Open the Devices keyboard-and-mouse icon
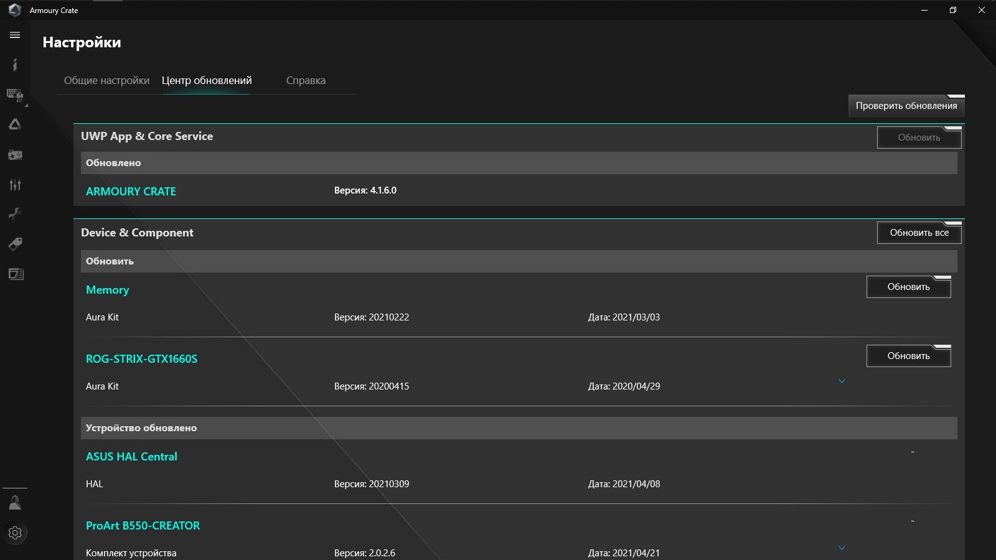The height and width of the screenshot is (560, 996). (15, 95)
